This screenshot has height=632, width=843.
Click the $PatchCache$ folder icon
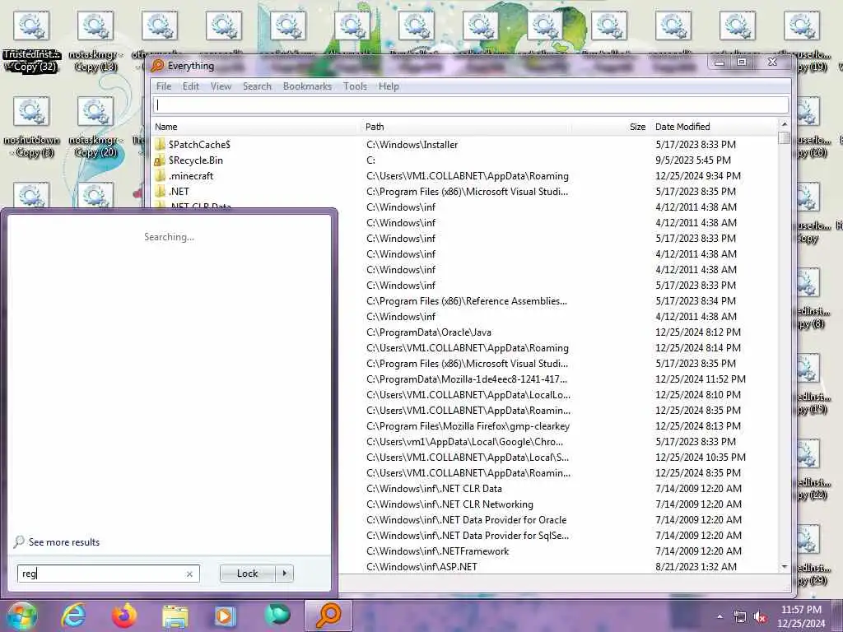point(160,145)
